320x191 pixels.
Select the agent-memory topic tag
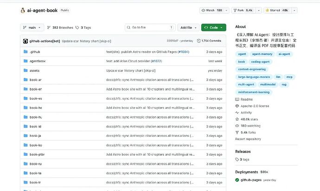(262, 54)
